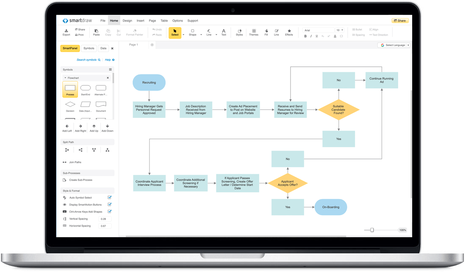Viewport: 466px width, 274px height.
Task: Switch to the Symbols panel tab
Action: point(89,48)
